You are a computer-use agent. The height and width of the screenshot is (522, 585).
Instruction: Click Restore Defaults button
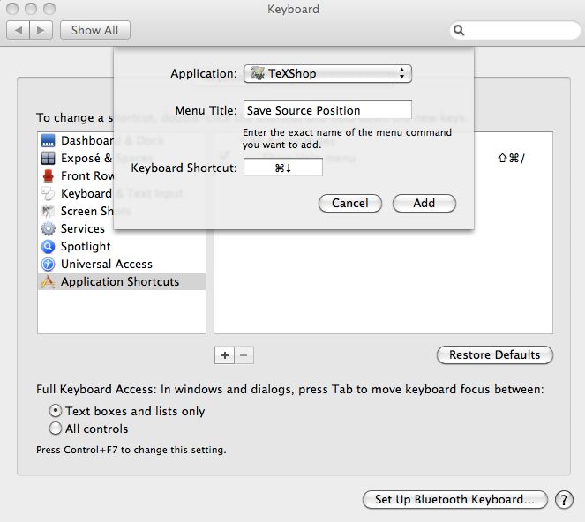point(495,354)
